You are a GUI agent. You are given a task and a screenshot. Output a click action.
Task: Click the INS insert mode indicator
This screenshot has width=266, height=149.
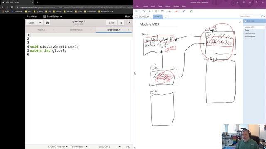[128, 147]
